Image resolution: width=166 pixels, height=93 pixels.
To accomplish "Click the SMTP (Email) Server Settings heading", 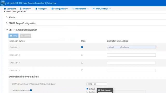I will (24, 77).
